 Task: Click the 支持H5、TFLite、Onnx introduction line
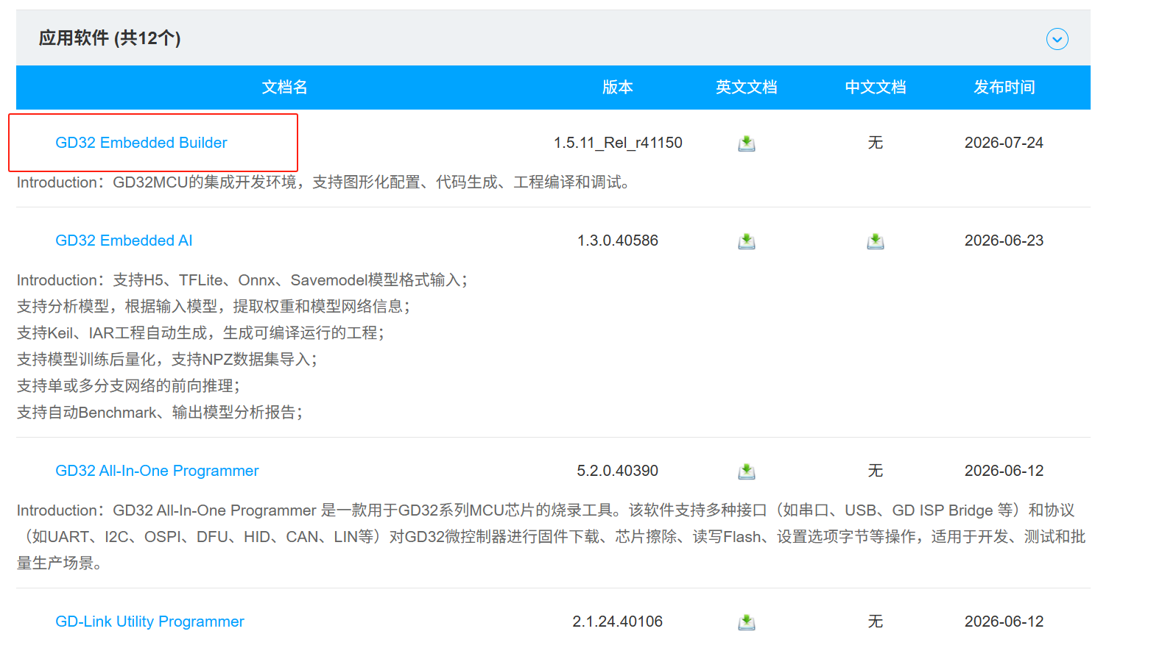click(x=242, y=280)
